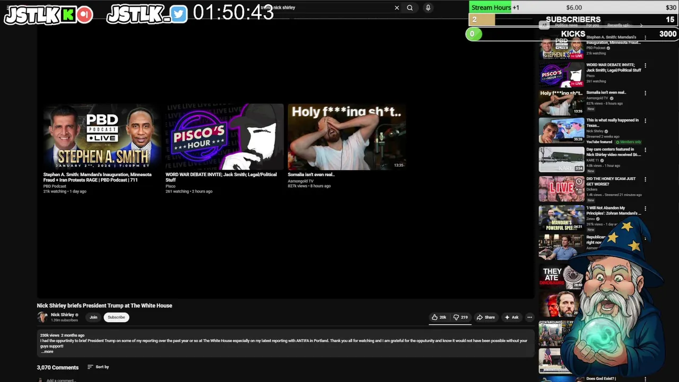The width and height of the screenshot is (679, 382).
Task: Click the 'Members only' badge on Texas video
Action: click(629, 142)
